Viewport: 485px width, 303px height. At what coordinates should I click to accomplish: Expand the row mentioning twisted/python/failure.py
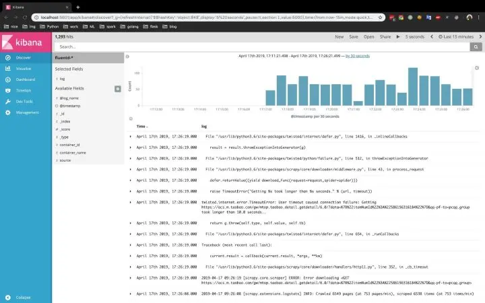click(130, 158)
